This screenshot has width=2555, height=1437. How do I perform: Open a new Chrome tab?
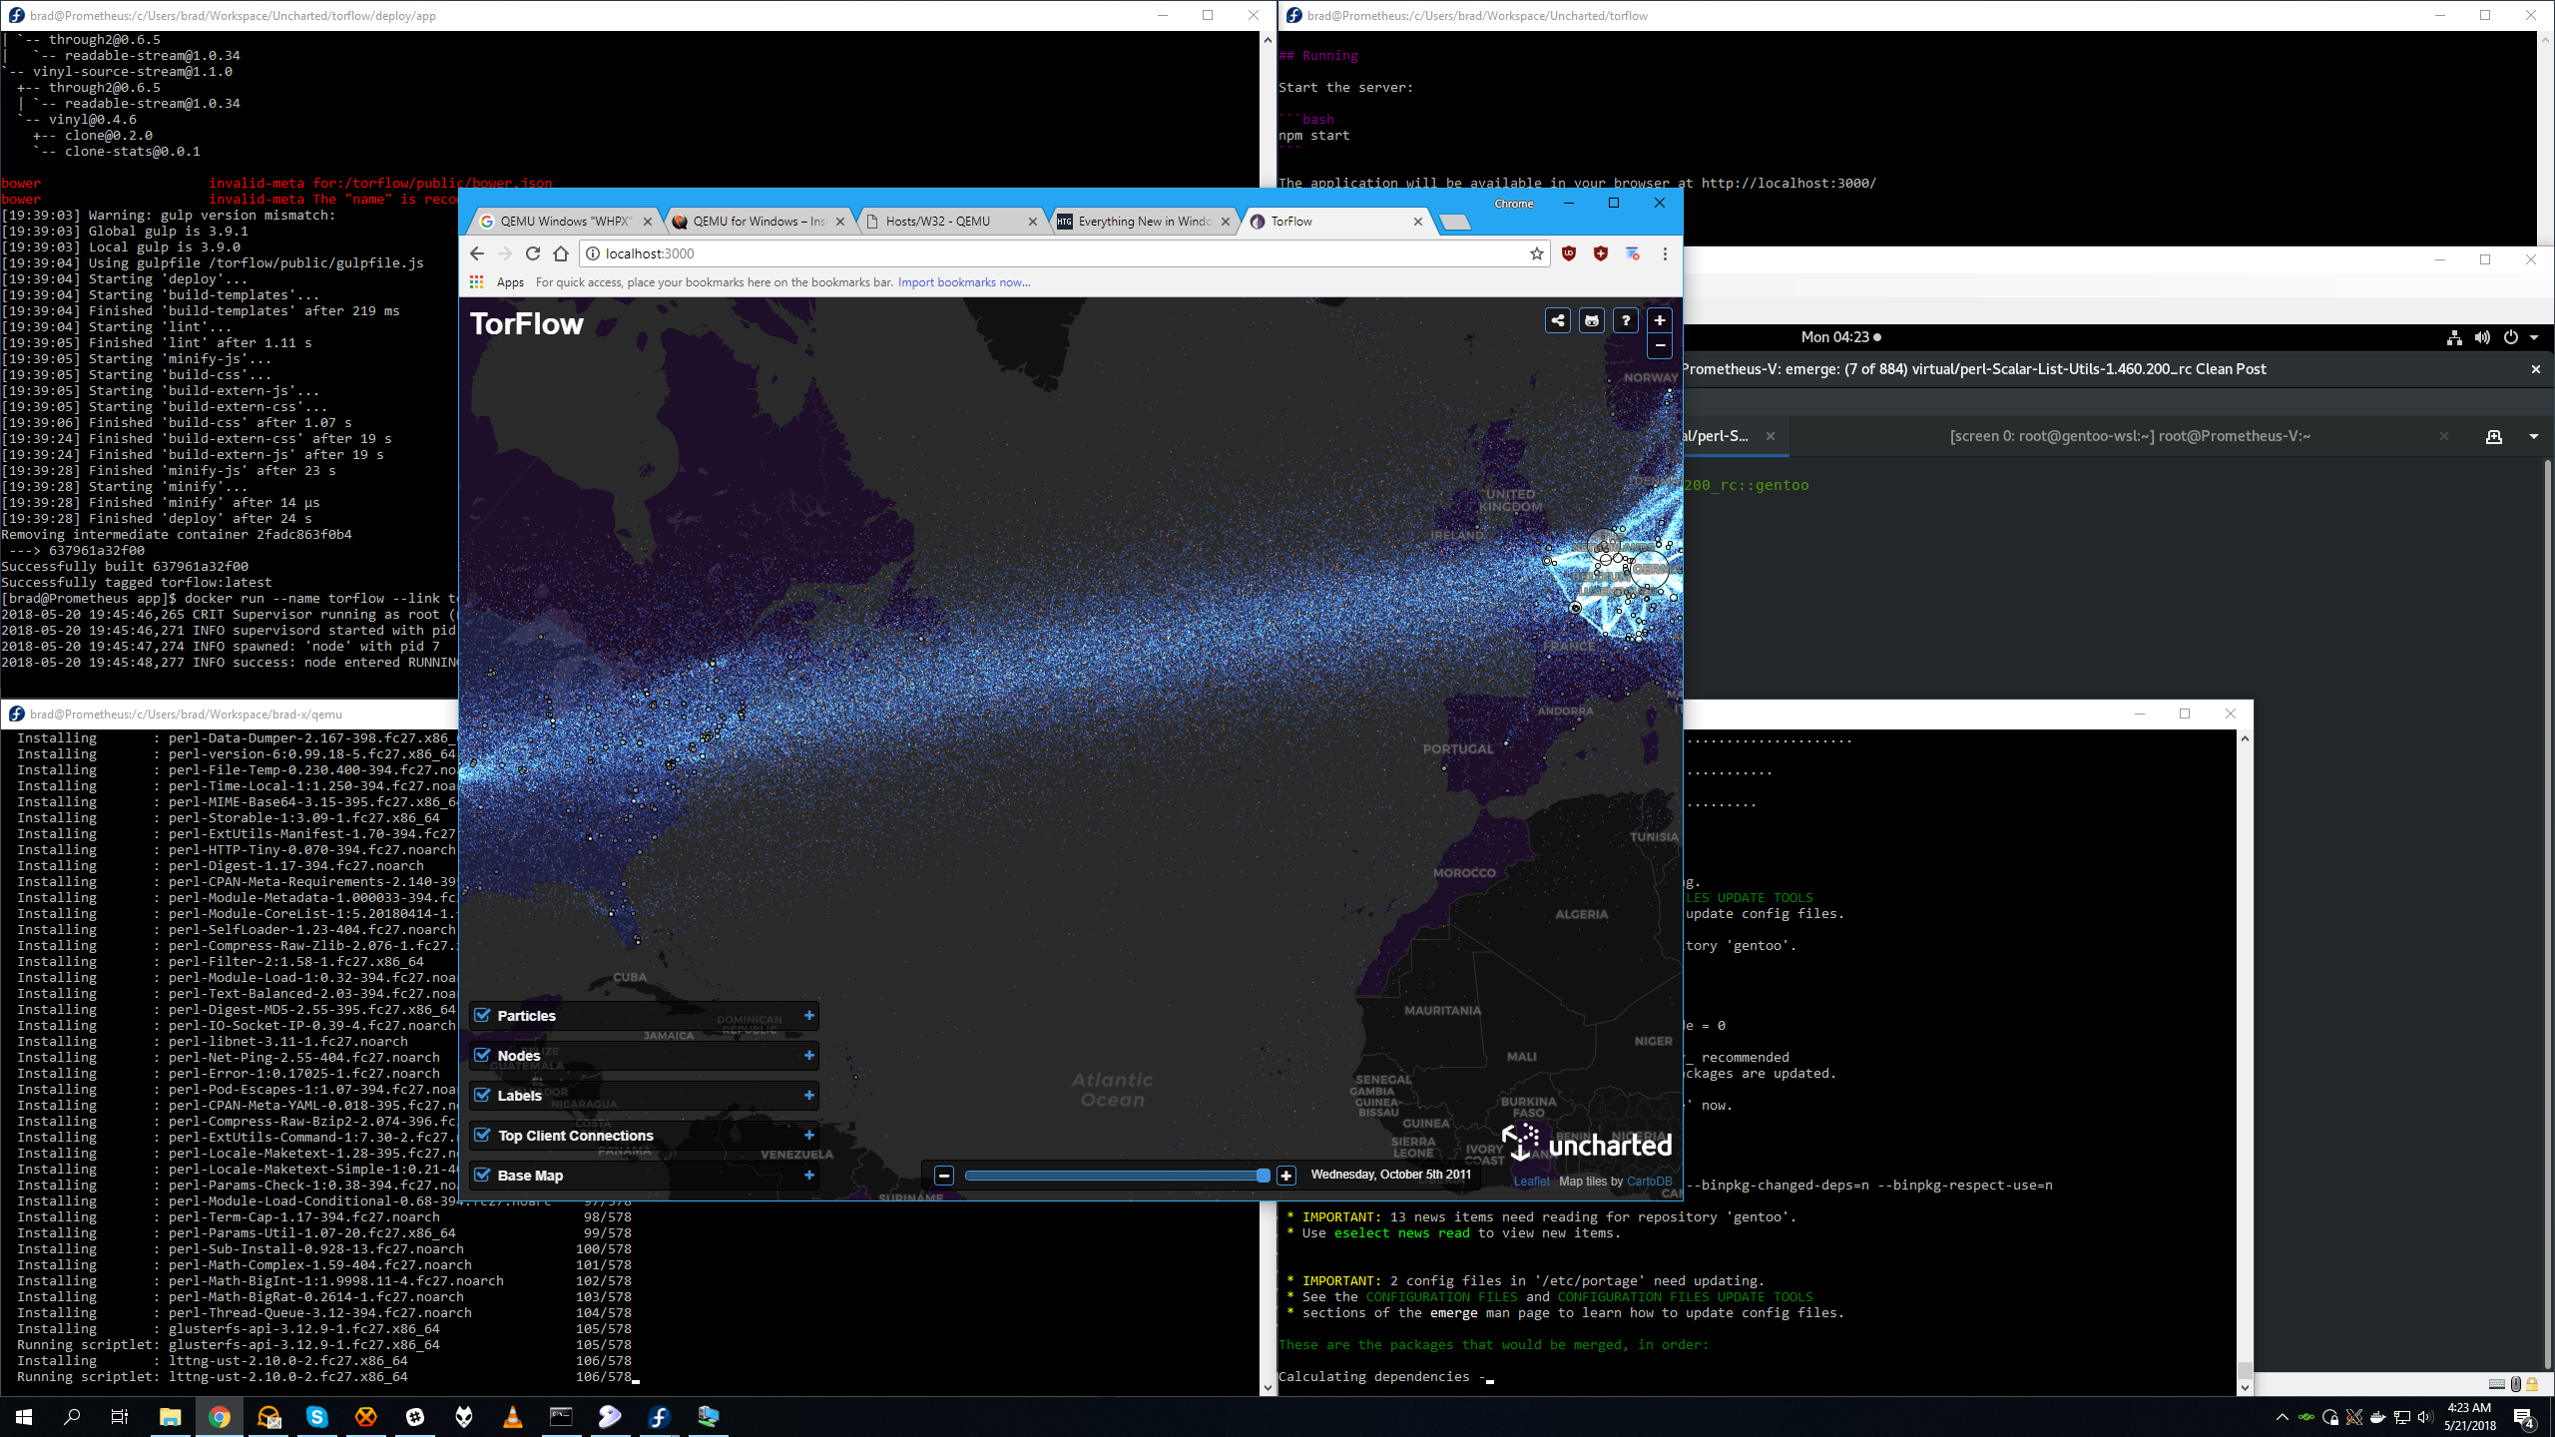coord(1455,222)
